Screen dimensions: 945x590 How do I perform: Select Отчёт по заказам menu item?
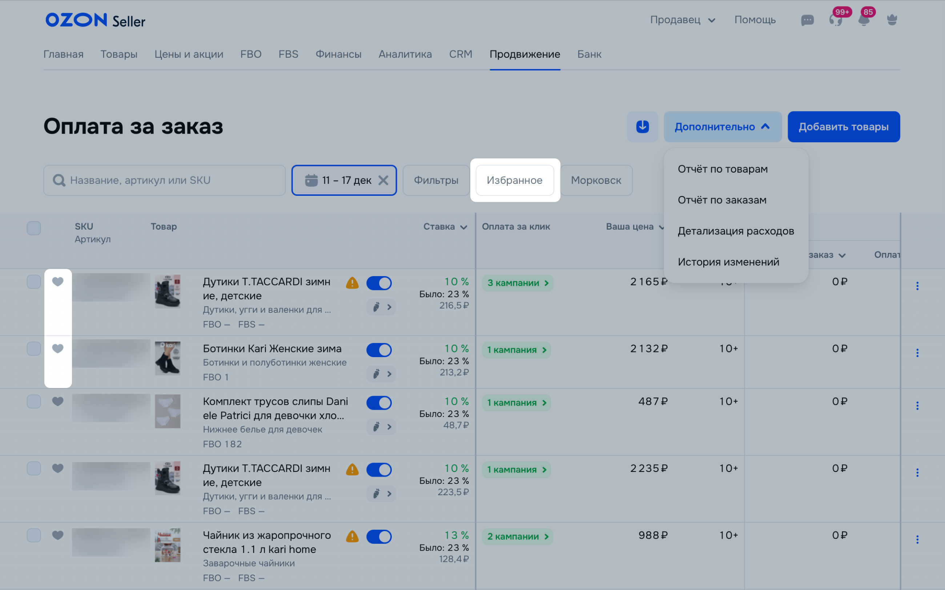coord(722,200)
